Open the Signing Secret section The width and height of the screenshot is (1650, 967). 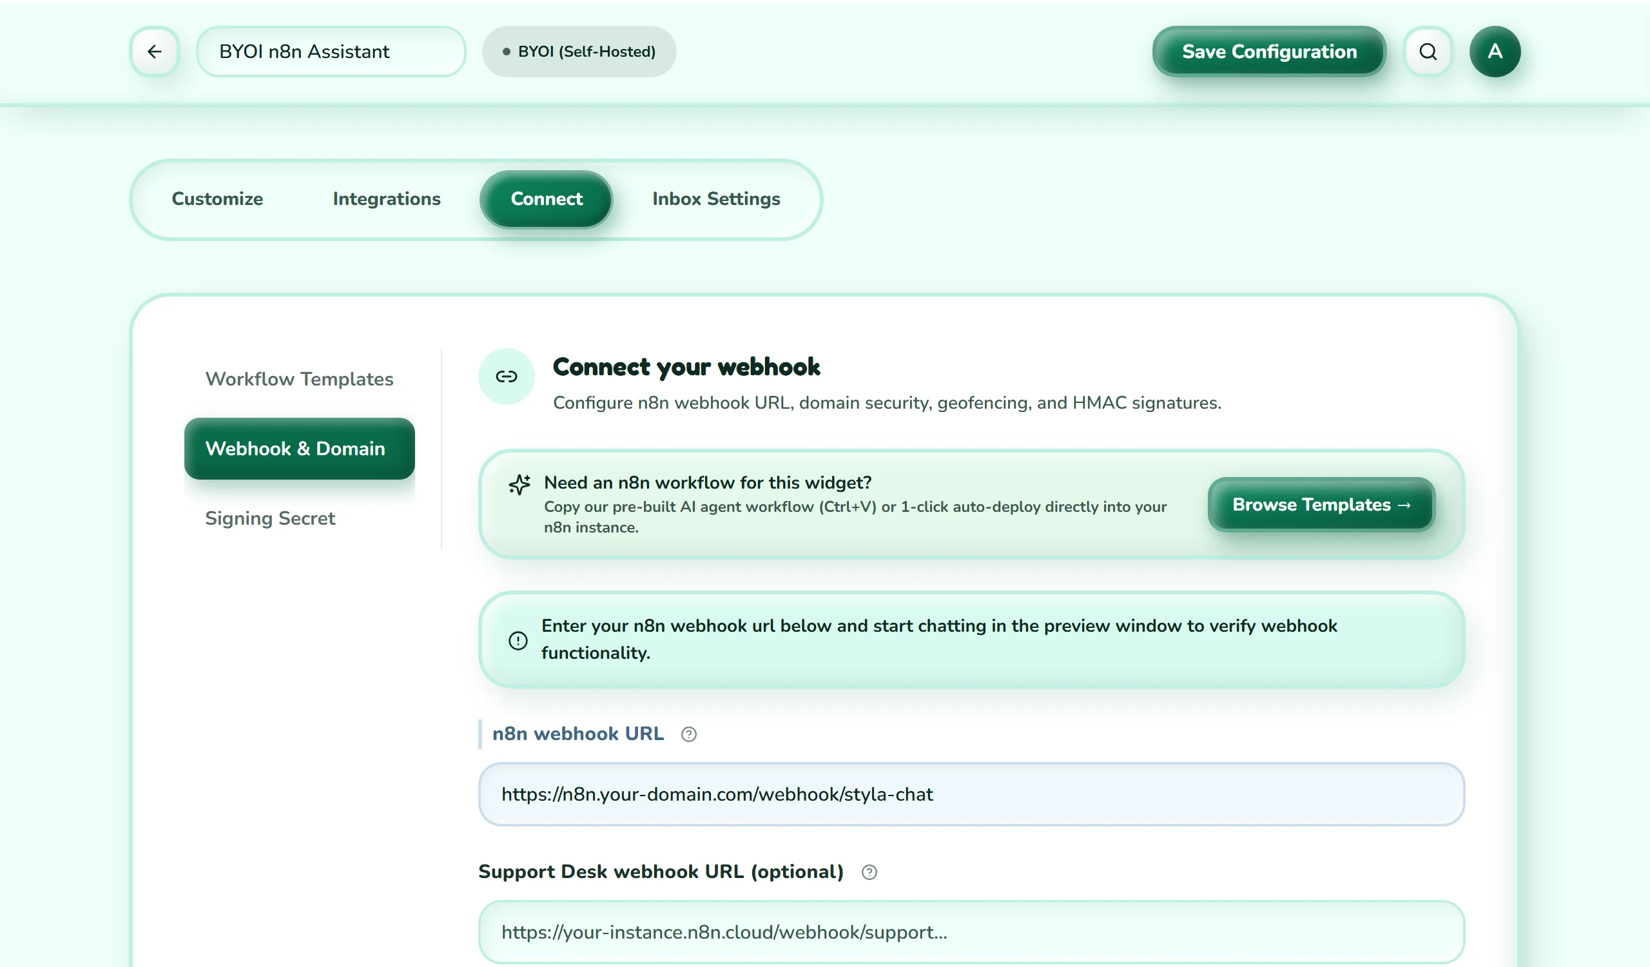point(299,518)
